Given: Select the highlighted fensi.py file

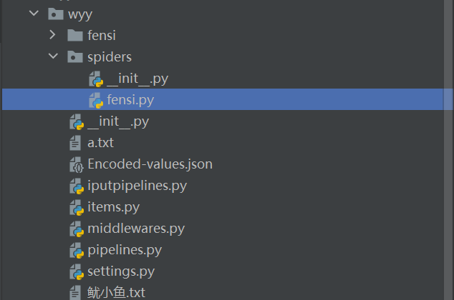Looking at the screenshot, I should point(130,100).
